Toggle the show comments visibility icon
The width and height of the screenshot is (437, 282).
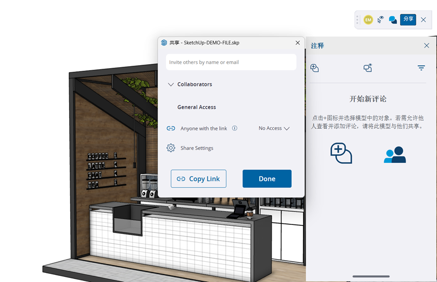(368, 68)
